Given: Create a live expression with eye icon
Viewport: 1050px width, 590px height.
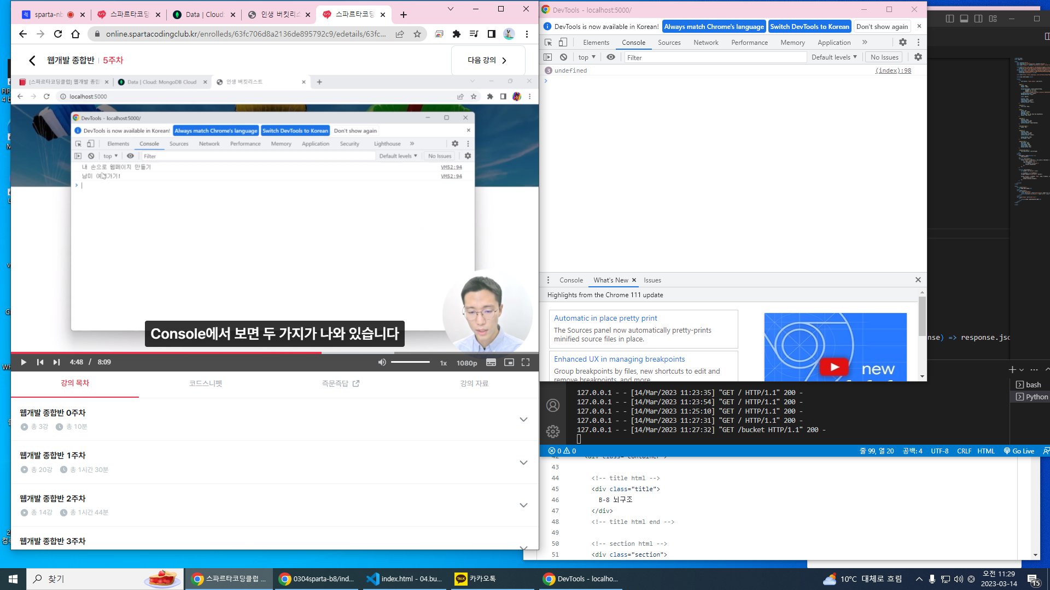Looking at the screenshot, I should point(611,57).
